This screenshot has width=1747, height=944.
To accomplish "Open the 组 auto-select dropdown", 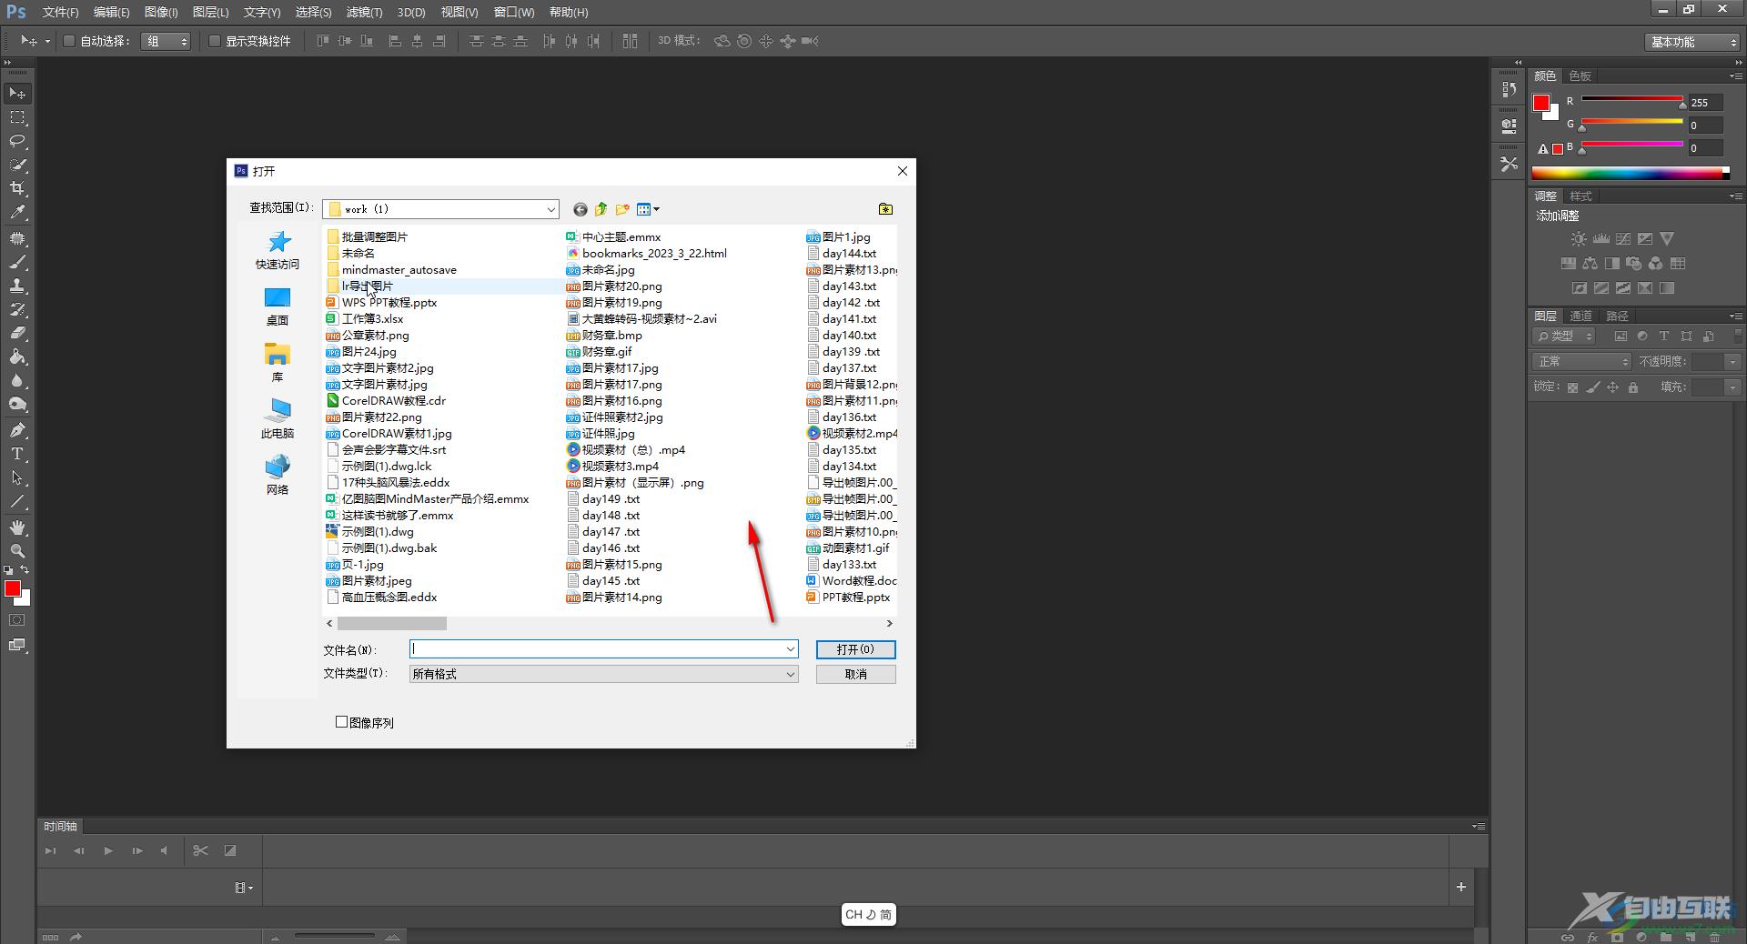I will (166, 41).
